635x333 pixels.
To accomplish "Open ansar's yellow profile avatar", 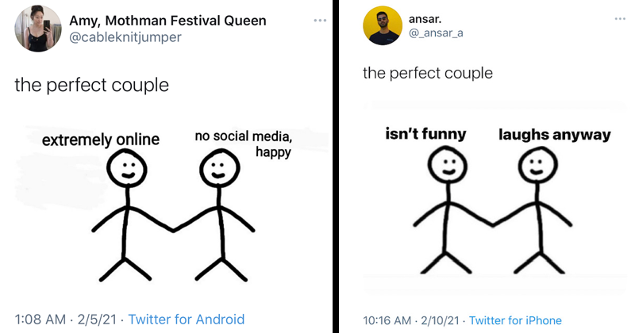I will click(x=382, y=26).
